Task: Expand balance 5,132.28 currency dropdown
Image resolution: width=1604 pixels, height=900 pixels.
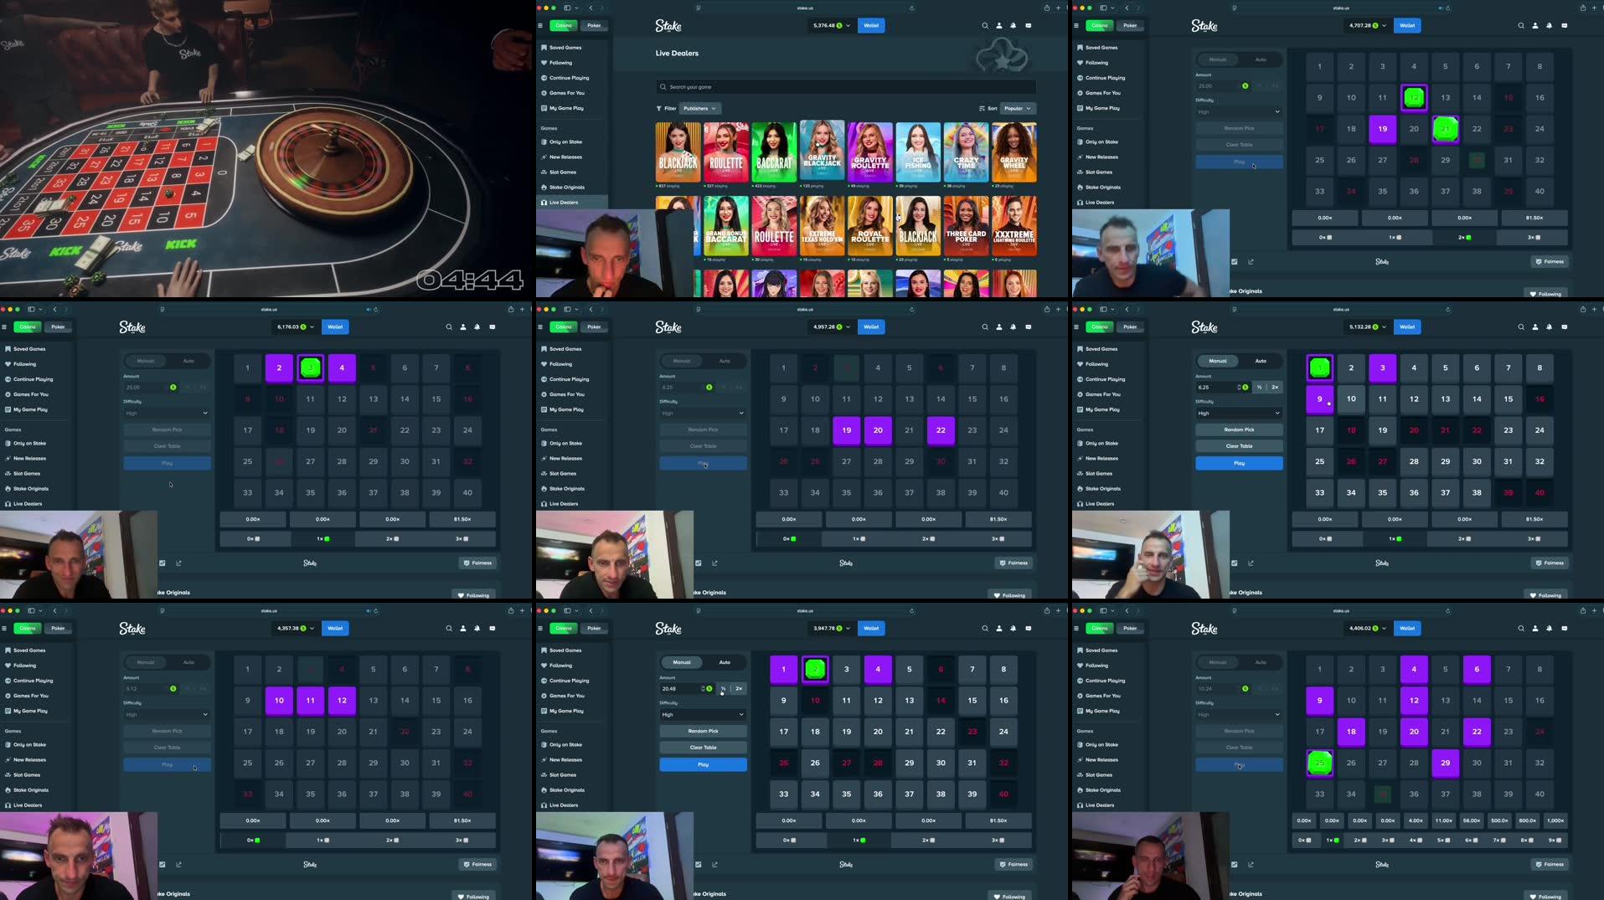Action: pyautogui.click(x=1368, y=327)
